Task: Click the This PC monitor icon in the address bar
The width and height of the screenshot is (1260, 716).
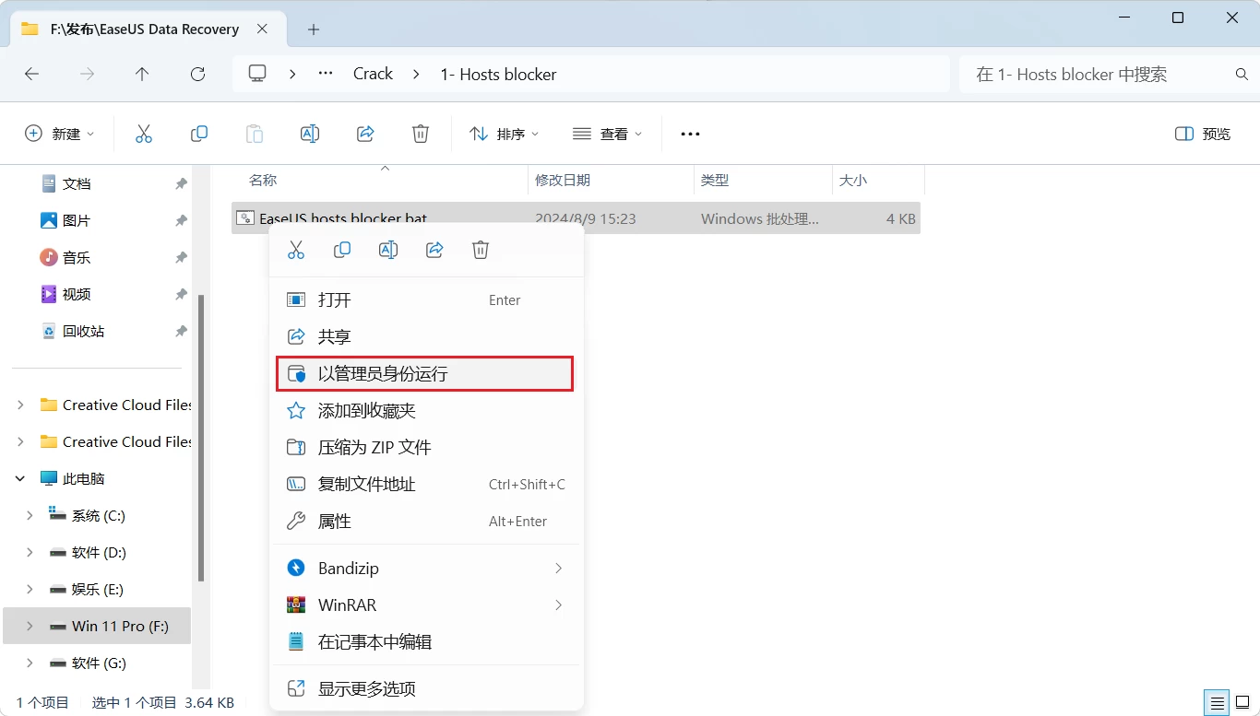Action: tap(257, 74)
